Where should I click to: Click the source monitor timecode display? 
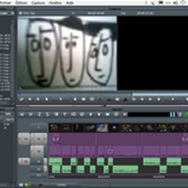point(96,13)
